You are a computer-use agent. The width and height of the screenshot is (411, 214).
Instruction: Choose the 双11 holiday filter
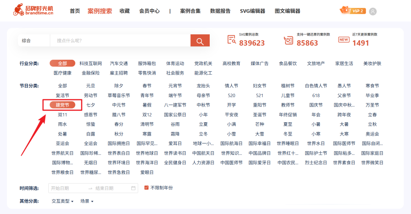click(x=62, y=115)
